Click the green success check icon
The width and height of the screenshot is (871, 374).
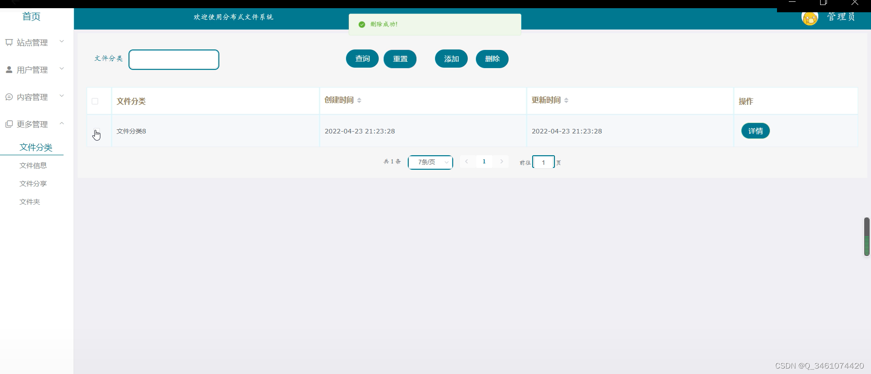362,25
